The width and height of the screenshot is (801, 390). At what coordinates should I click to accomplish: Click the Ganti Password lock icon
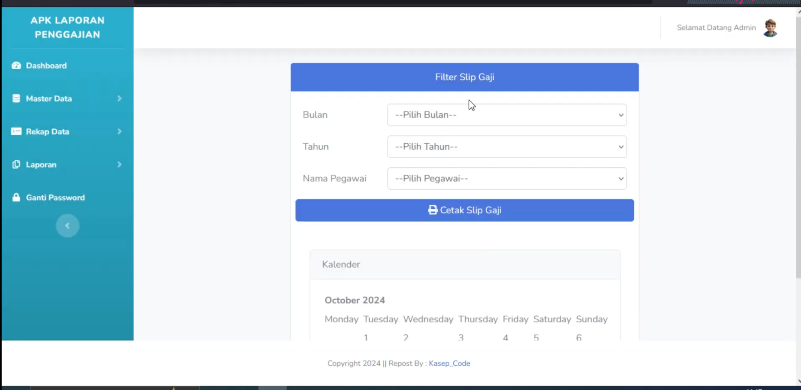pos(16,197)
